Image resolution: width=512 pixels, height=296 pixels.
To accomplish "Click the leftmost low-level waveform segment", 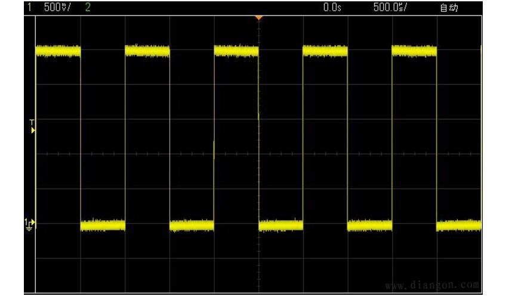I will pos(103,225).
